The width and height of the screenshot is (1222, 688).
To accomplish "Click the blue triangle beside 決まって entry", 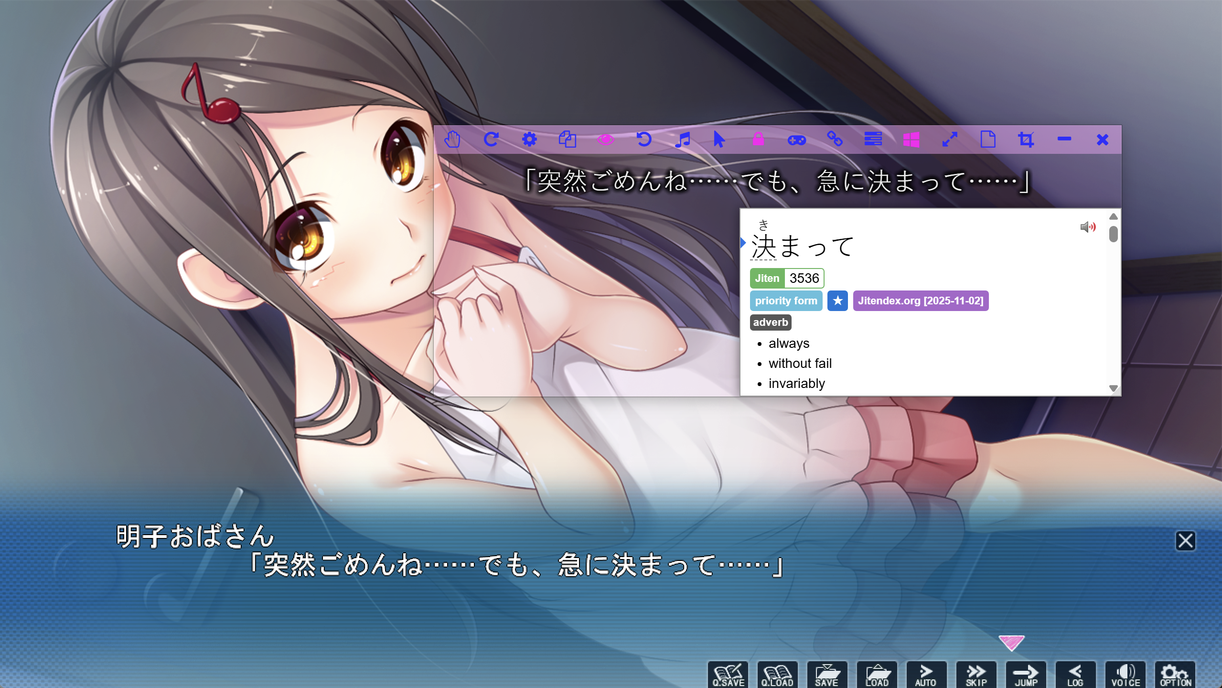I will (x=743, y=243).
